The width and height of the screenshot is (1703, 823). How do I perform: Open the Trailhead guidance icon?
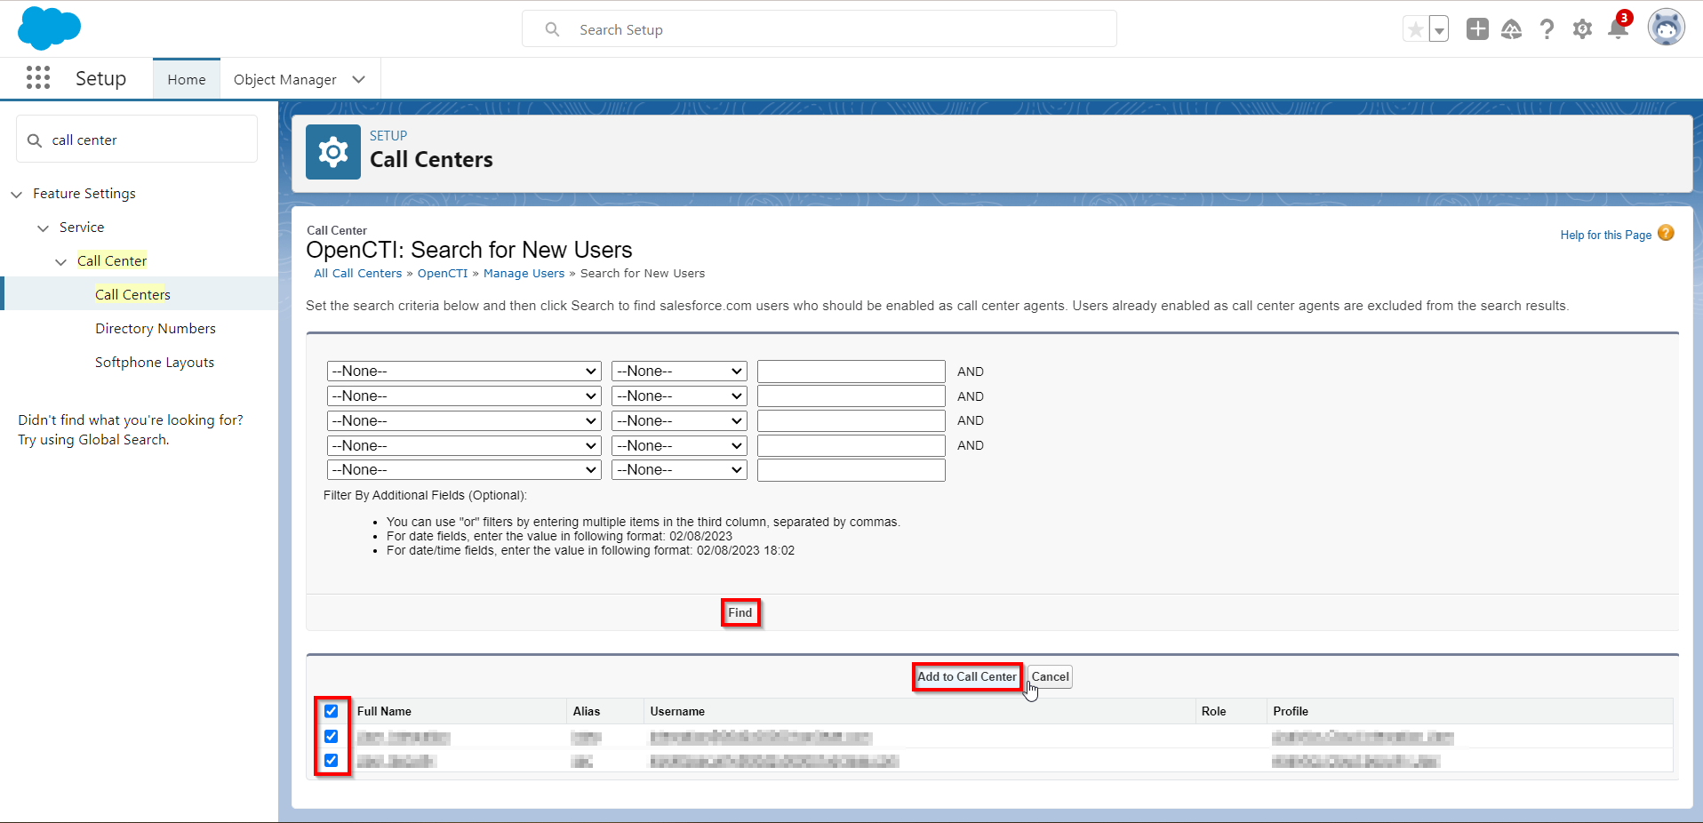tap(1511, 29)
